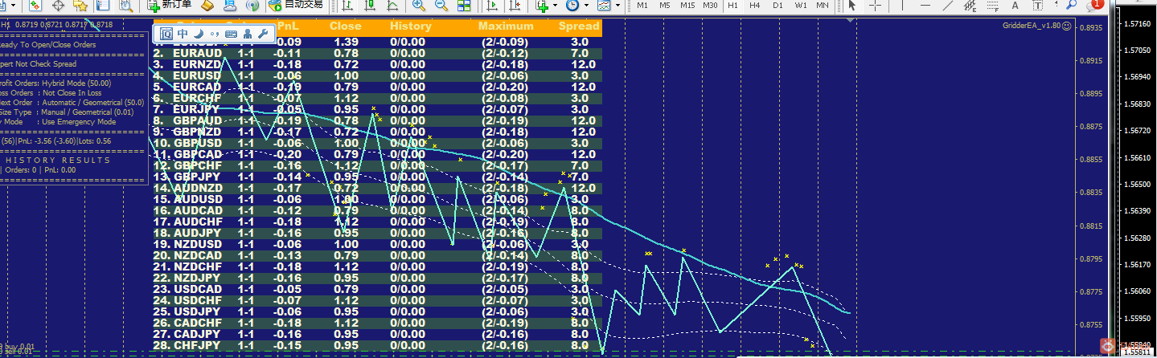Image resolution: width=1157 pixels, height=358 pixels.
Task: Select row 25. USDJPY
Action: coord(376,311)
